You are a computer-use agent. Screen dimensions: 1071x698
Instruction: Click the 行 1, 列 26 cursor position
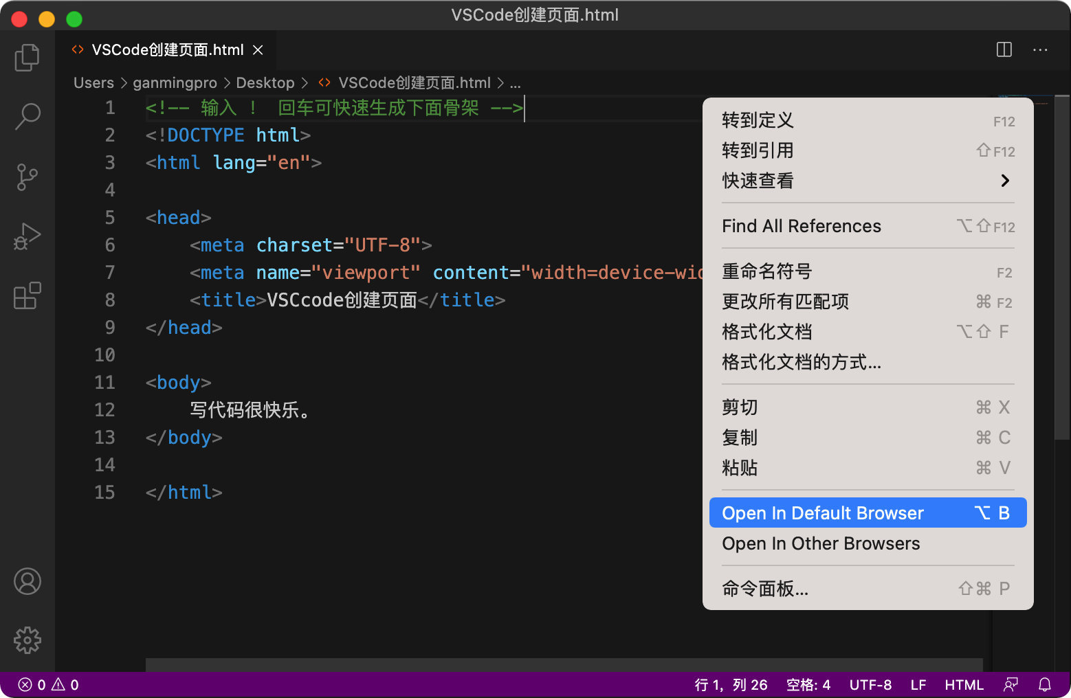tap(731, 685)
